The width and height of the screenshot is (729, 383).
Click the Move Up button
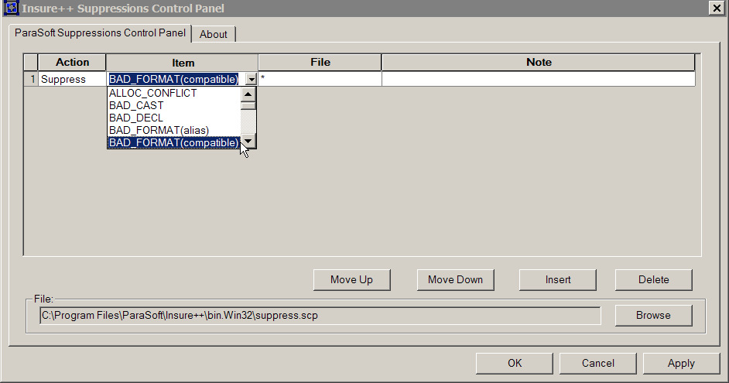point(351,280)
